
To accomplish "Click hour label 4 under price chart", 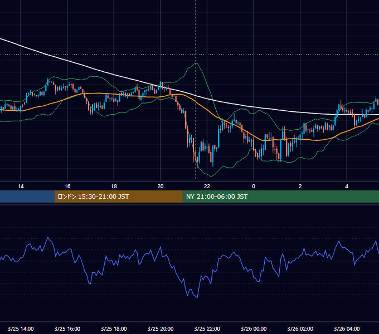I will [347, 186].
